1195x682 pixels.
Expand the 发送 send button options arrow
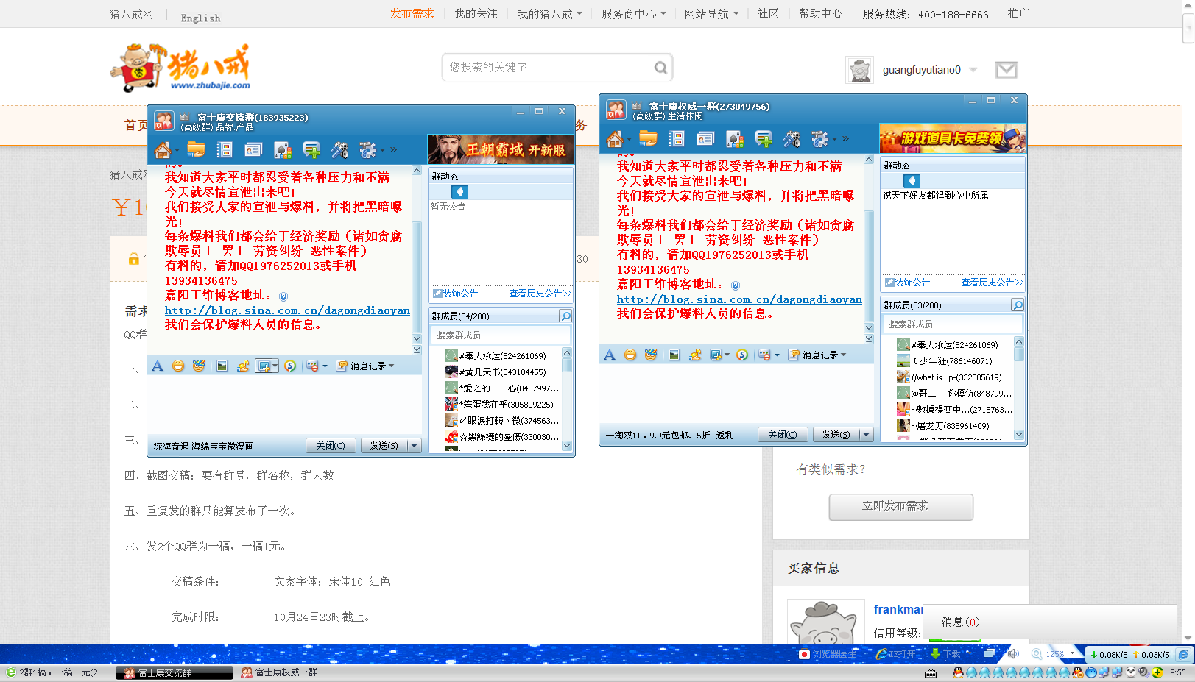click(x=414, y=445)
